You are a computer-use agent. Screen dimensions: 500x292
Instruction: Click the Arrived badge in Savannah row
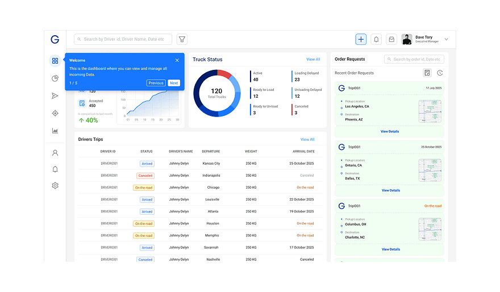(147, 248)
